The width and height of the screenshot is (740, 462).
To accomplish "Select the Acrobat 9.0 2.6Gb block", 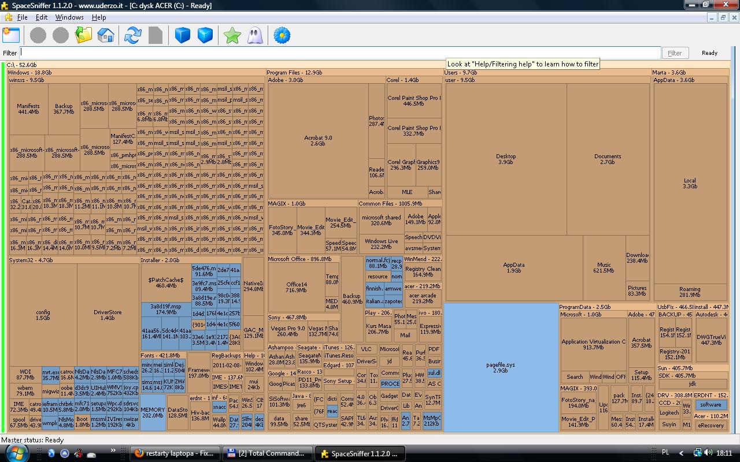I will point(318,141).
